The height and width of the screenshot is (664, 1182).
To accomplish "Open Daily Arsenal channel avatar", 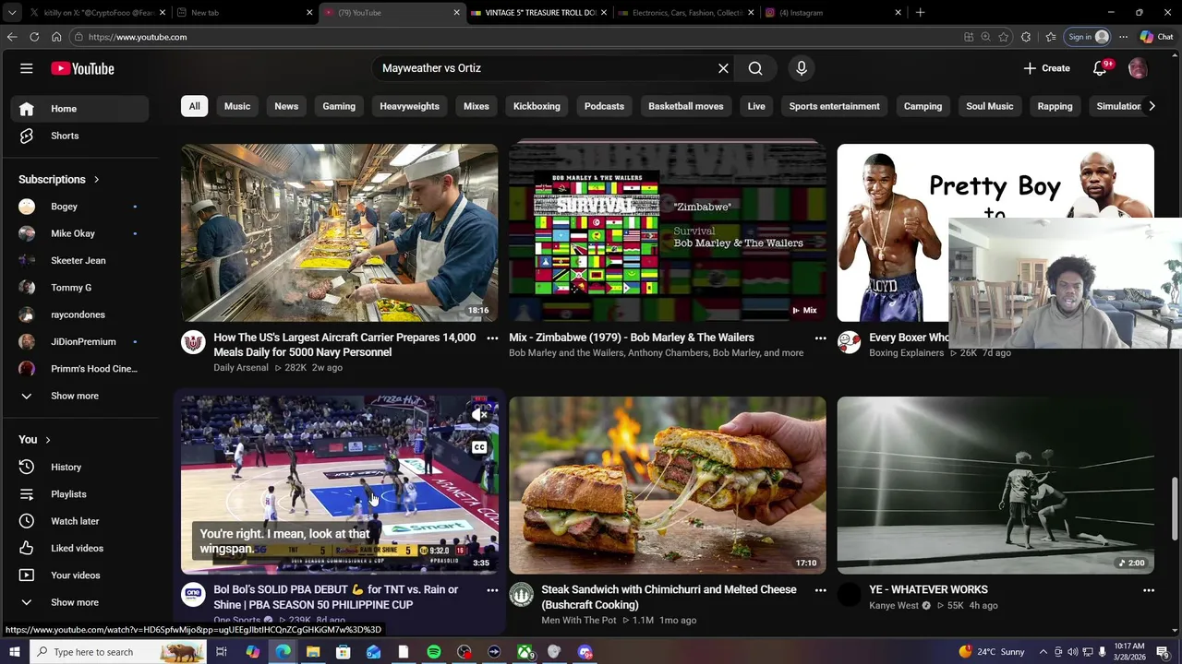I will (193, 342).
